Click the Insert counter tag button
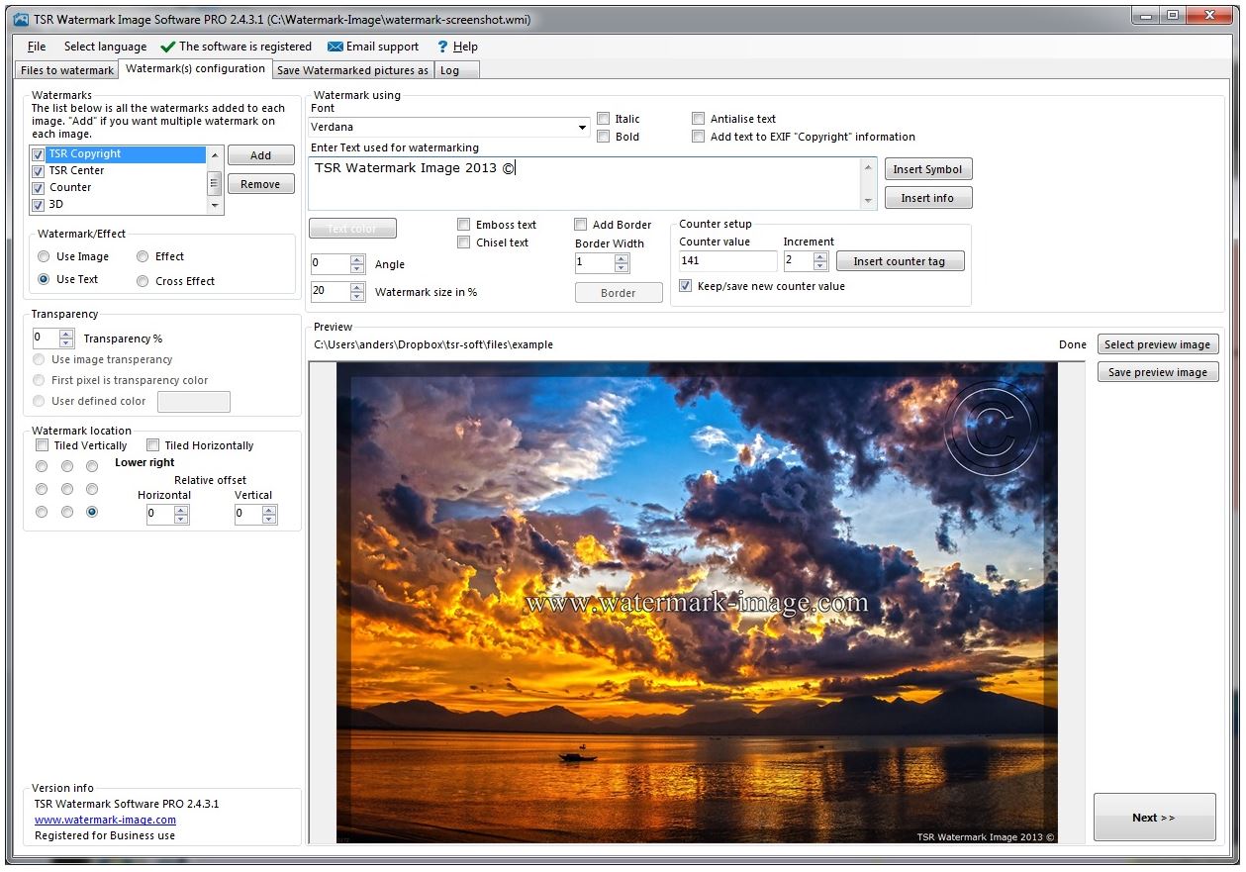The width and height of the screenshot is (1246, 872). pyautogui.click(x=900, y=261)
